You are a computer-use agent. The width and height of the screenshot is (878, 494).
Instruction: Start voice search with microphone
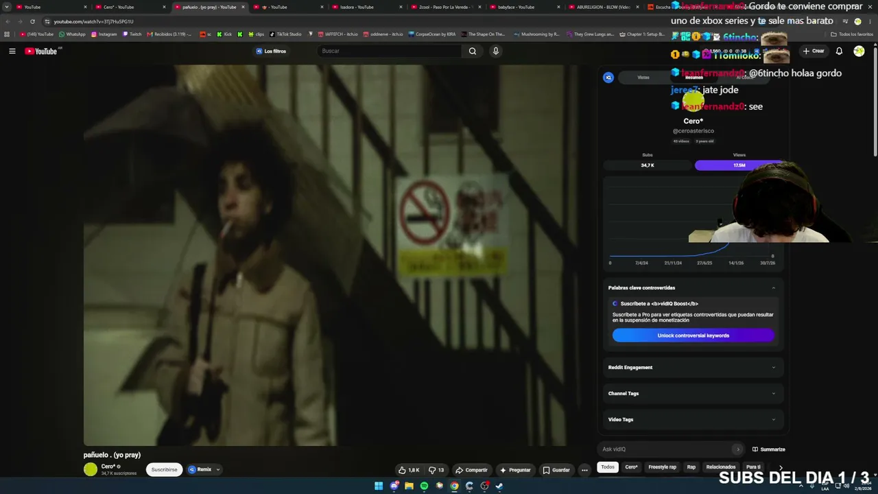pos(495,51)
